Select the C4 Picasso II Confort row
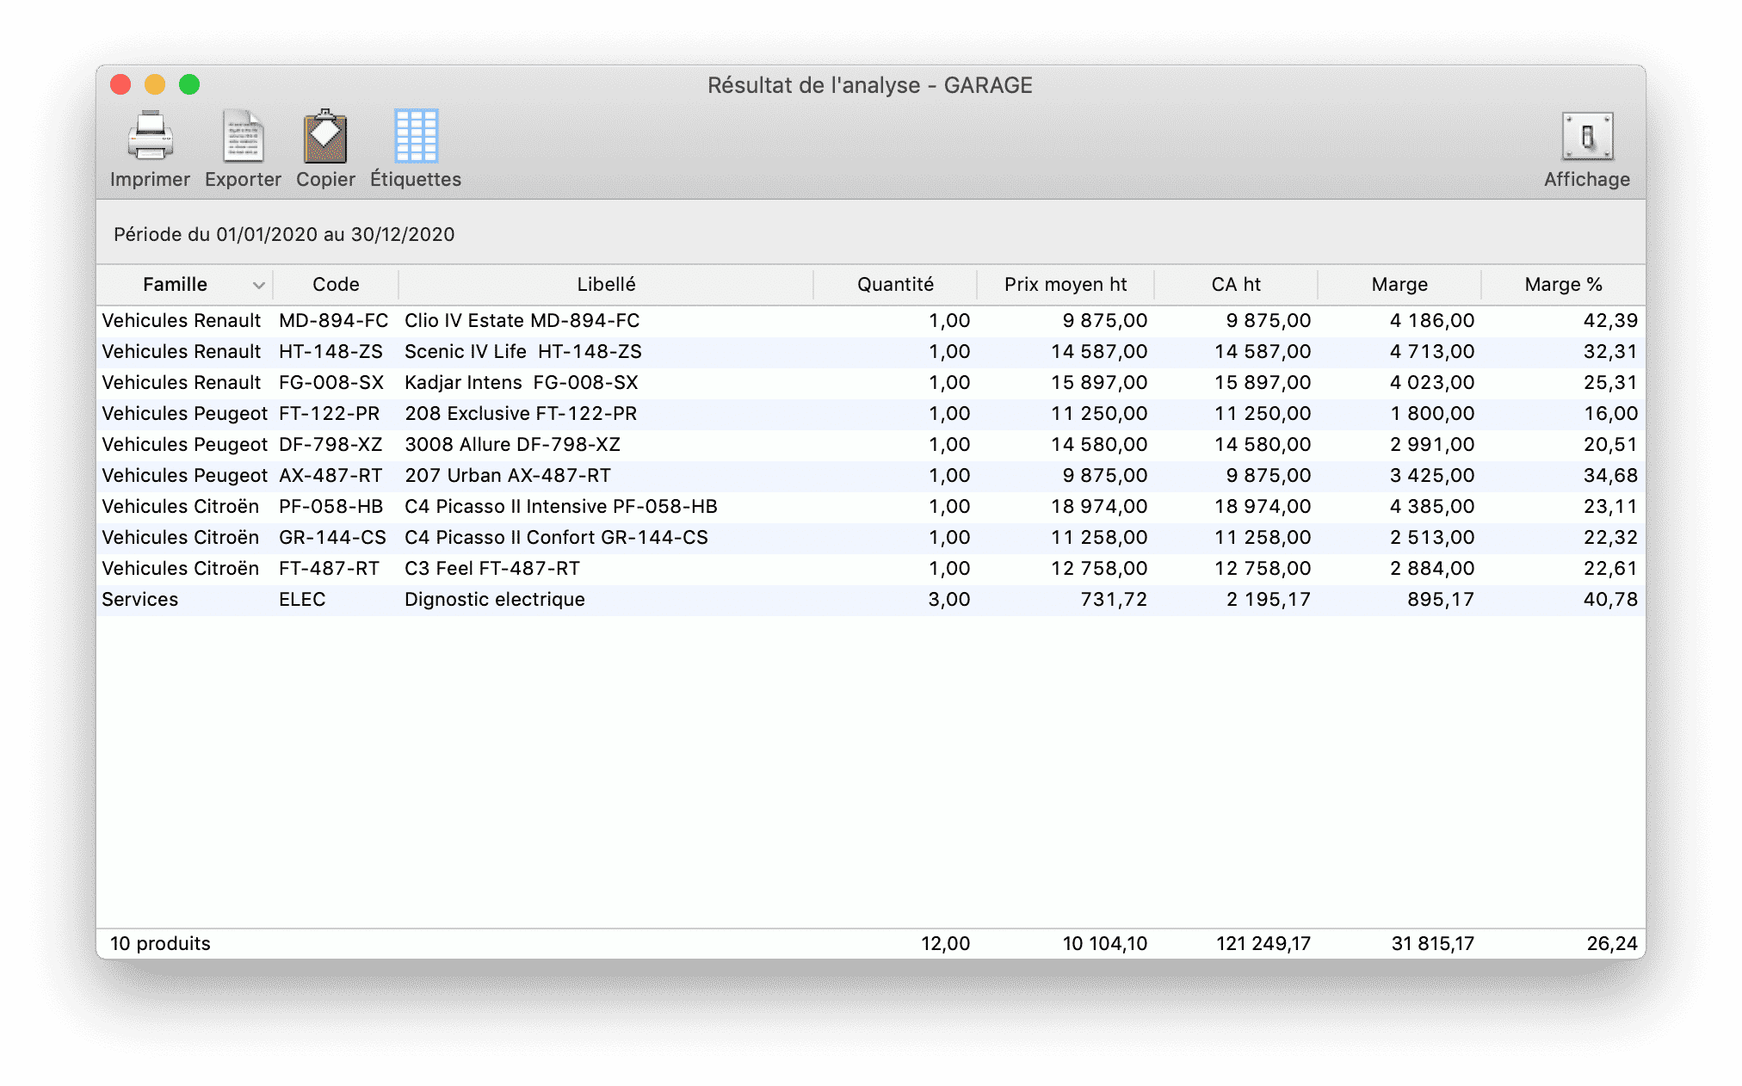The image size is (1742, 1086). coord(870,538)
